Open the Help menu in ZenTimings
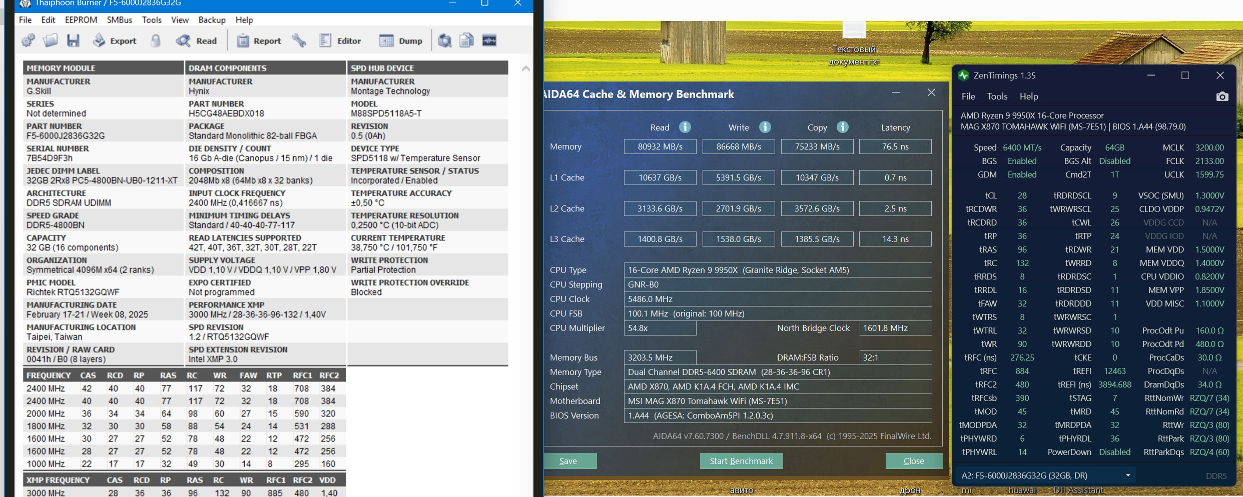This screenshot has height=497, width=1243. click(1029, 96)
